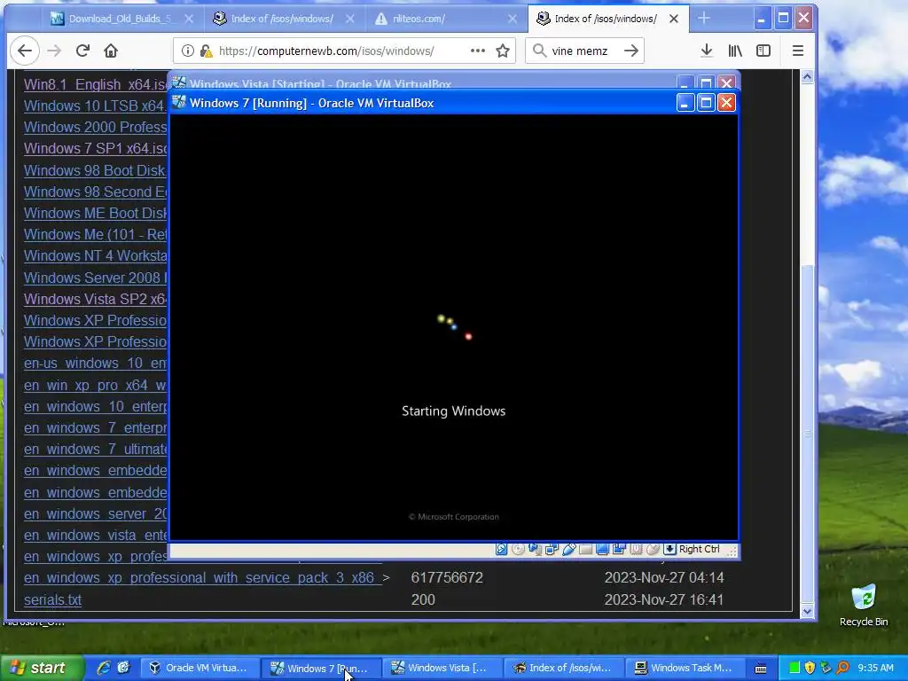908x681 pixels.
Task: Switch to Windows Task Manager taskbar button
Action: (x=684, y=668)
